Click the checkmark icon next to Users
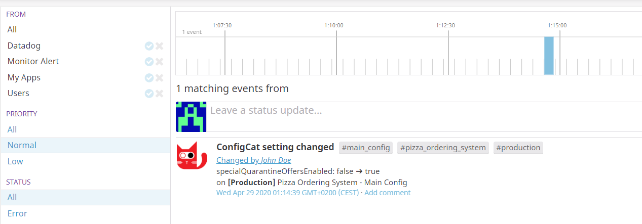The image size is (642, 224). pyautogui.click(x=149, y=94)
